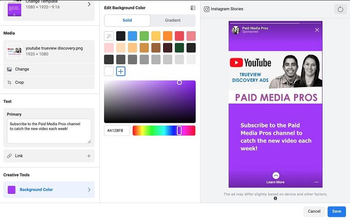Select the blue color swatch
The image size is (350, 220).
pyautogui.click(x=132, y=36)
